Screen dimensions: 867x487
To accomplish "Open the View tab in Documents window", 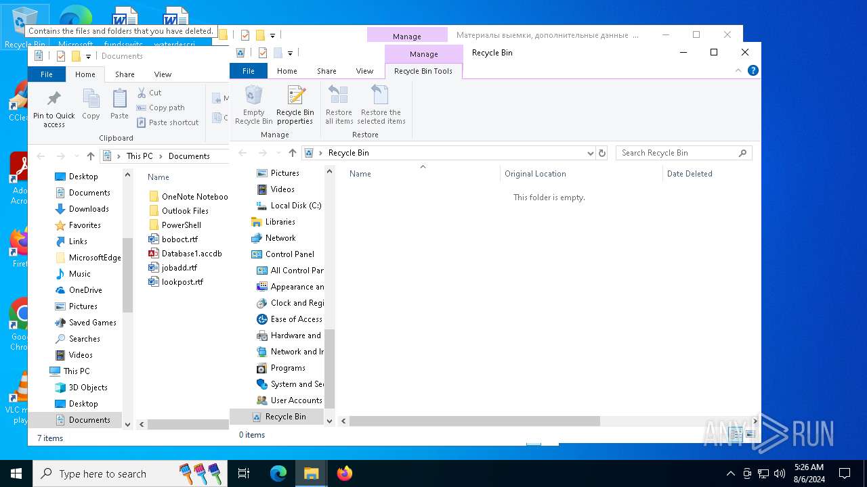I will tap(163, 74).
